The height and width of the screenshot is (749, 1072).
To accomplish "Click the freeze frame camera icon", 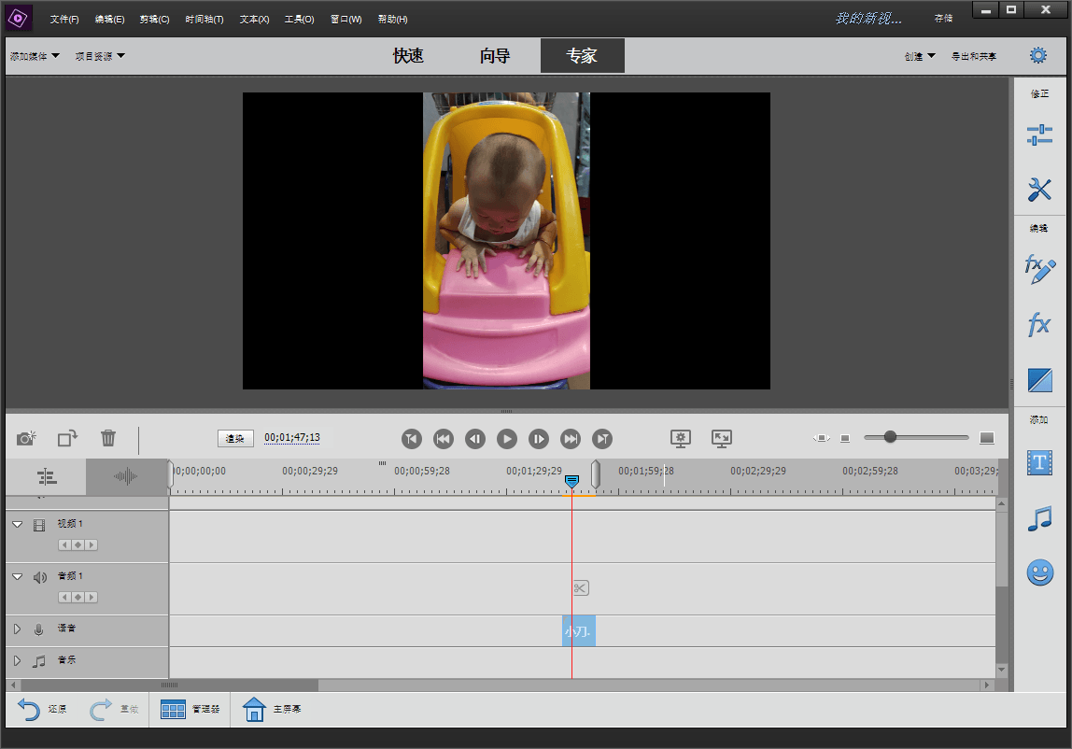I will click(x=26, y=438).
